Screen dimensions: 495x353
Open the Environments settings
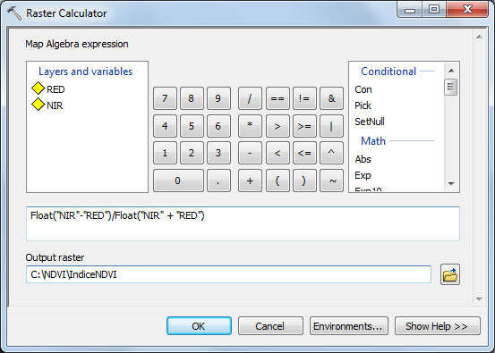click(x=349, y=326)
